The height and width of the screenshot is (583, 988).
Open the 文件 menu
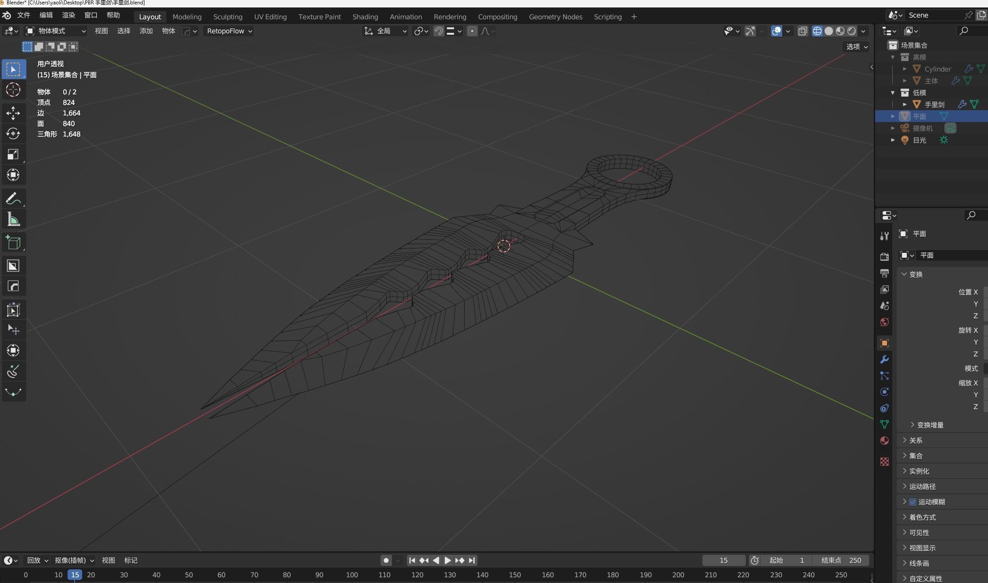click(x=23, y=15)
